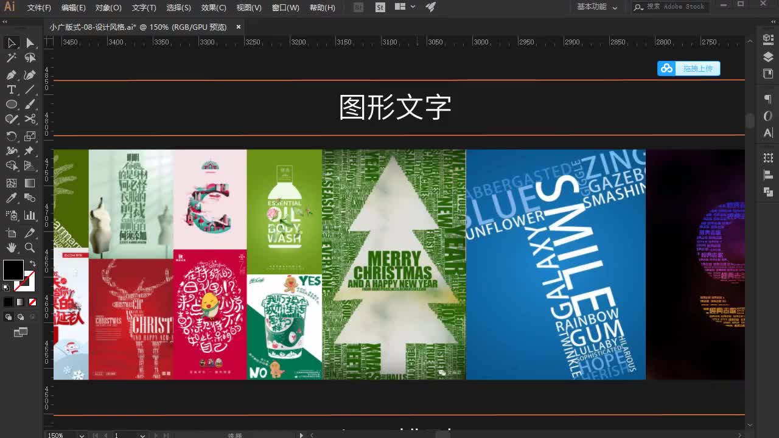Screen dimensions: 779x438
Task: Activate the Type tool
Action: [12, 89]
